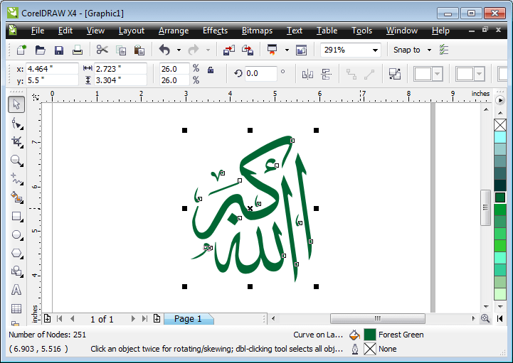
Task: Open the Undo history dropdown arrow
Action: point(179,50)
